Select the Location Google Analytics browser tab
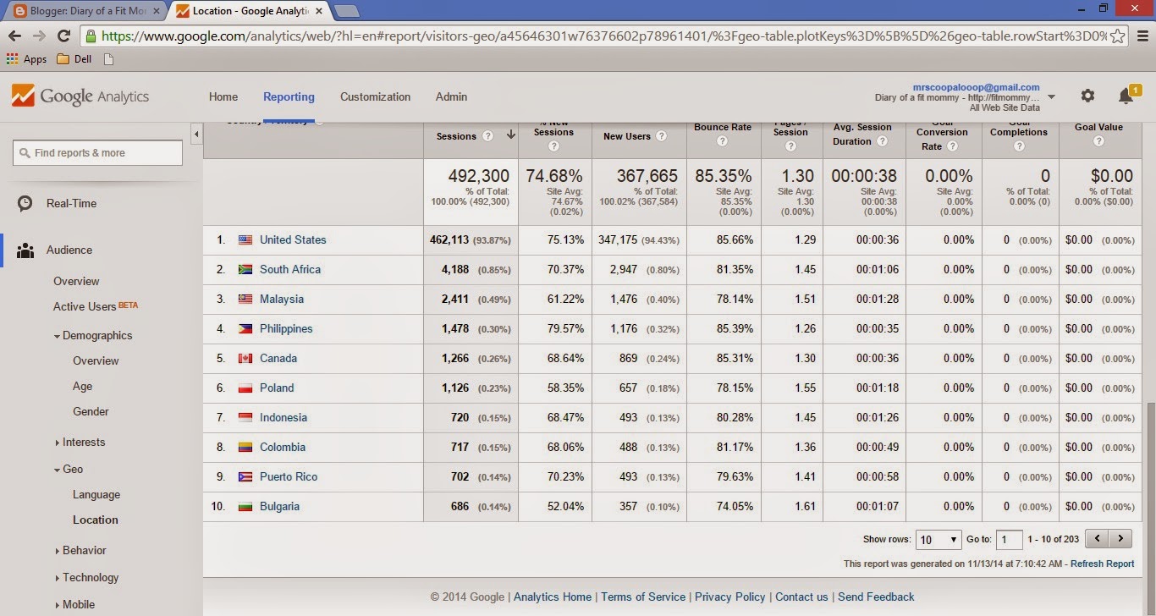 tap(248, 11)
